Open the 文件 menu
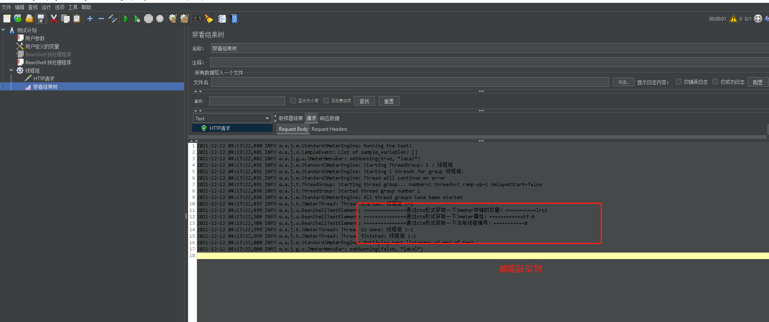769x322 pixels. pos(6,7)
